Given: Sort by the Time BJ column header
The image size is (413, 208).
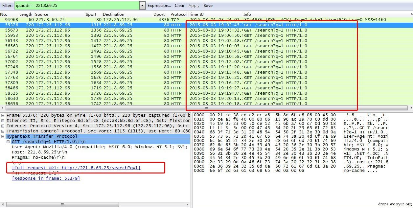Looking at the screenshot, I should click(x=196, y=14).
